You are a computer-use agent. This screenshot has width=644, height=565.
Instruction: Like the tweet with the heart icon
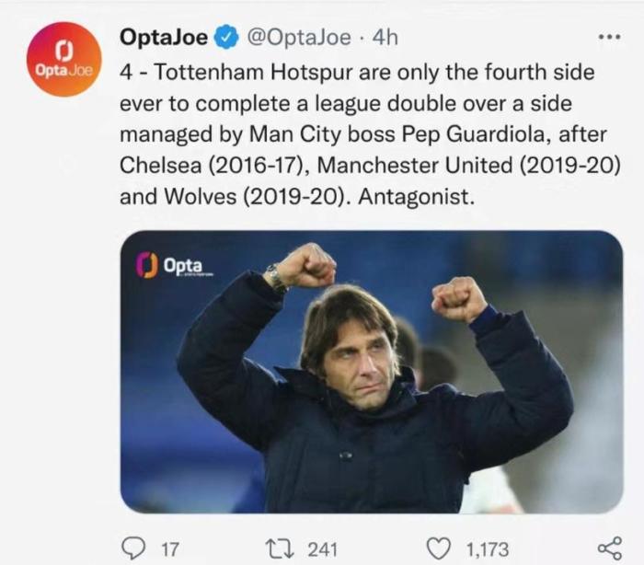tap(441, 548)
